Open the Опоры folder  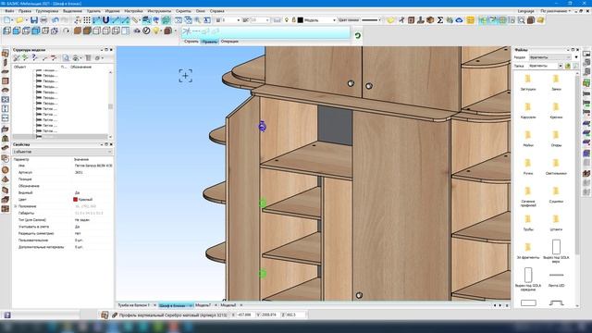556,139
